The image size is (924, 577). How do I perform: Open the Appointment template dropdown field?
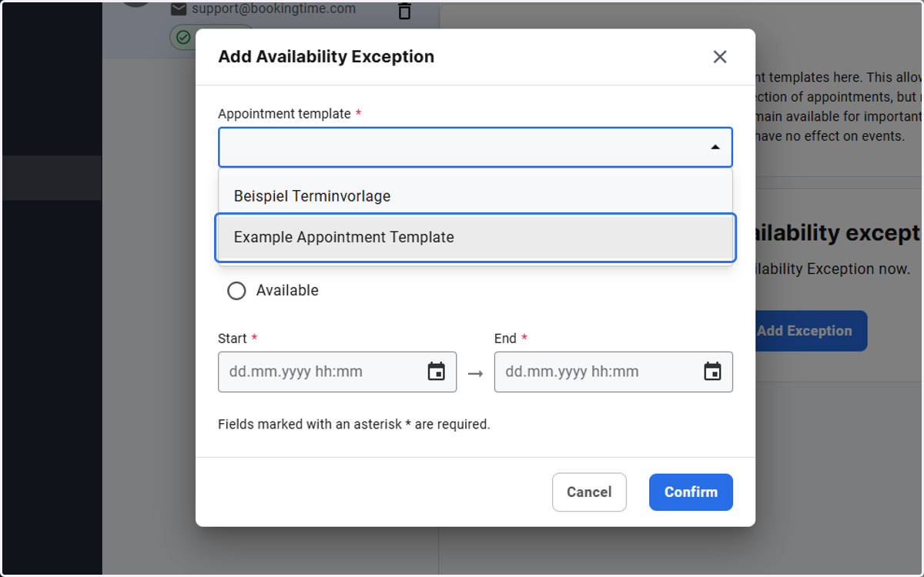point(475,147)
